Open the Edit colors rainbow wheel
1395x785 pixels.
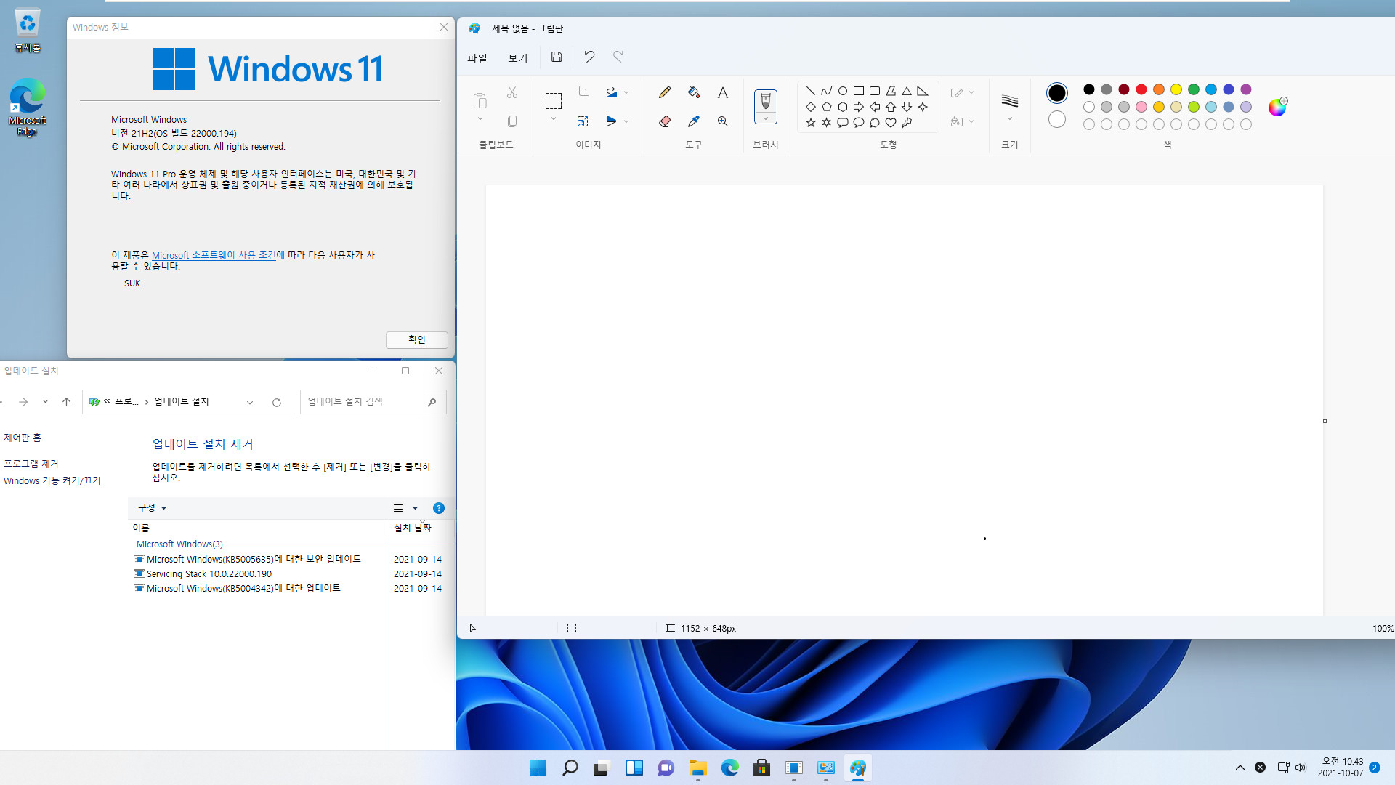click(x=1277, y=107)
